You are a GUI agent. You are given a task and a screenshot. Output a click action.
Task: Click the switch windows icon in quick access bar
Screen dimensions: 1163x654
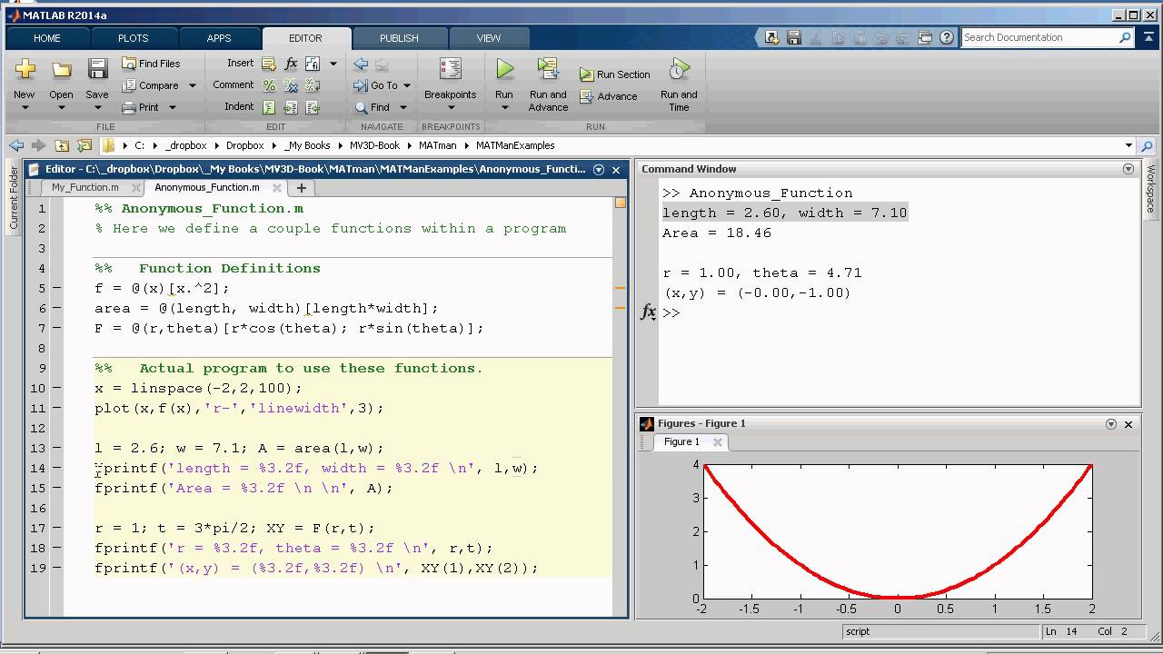pyautogui.click(x=925, y=37)
